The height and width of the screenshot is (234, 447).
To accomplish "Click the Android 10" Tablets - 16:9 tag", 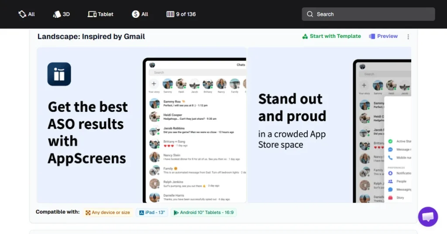I will pos(203,212).
